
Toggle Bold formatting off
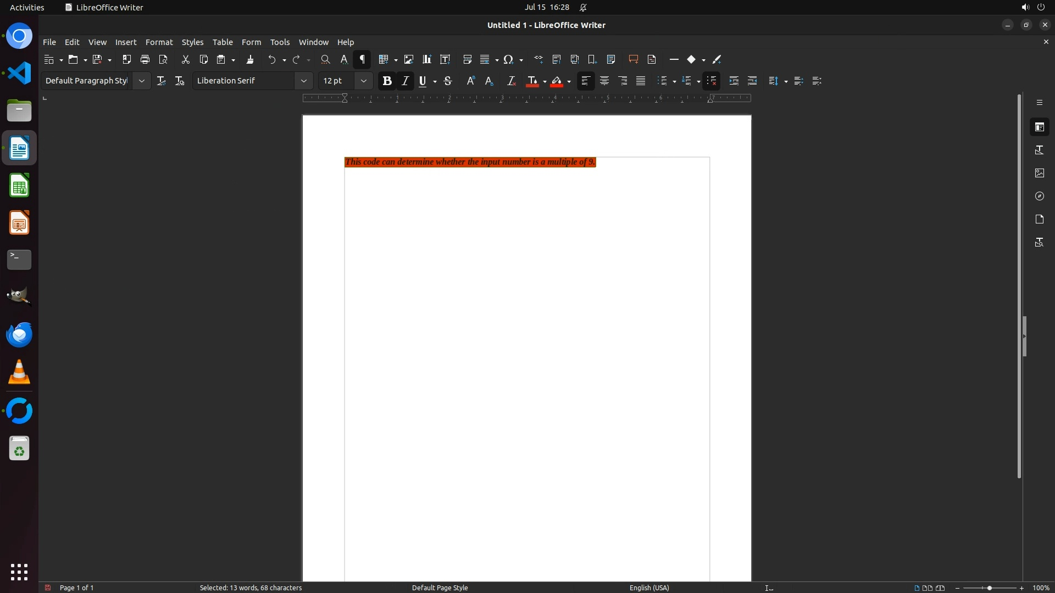(x=387, y=81)
